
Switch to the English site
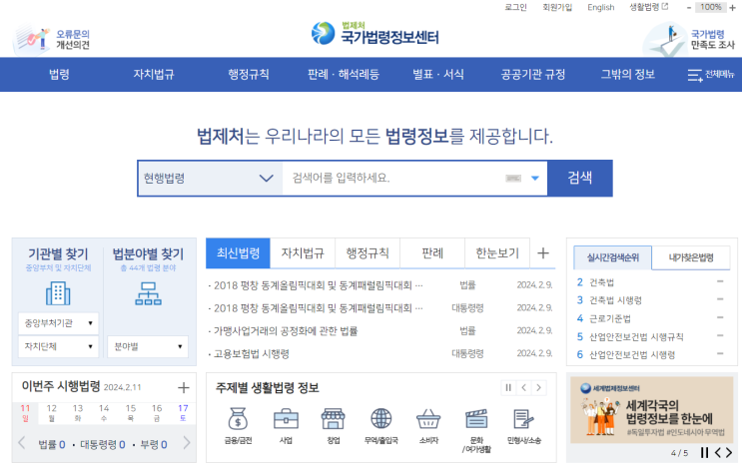click(x=601, y=7)
